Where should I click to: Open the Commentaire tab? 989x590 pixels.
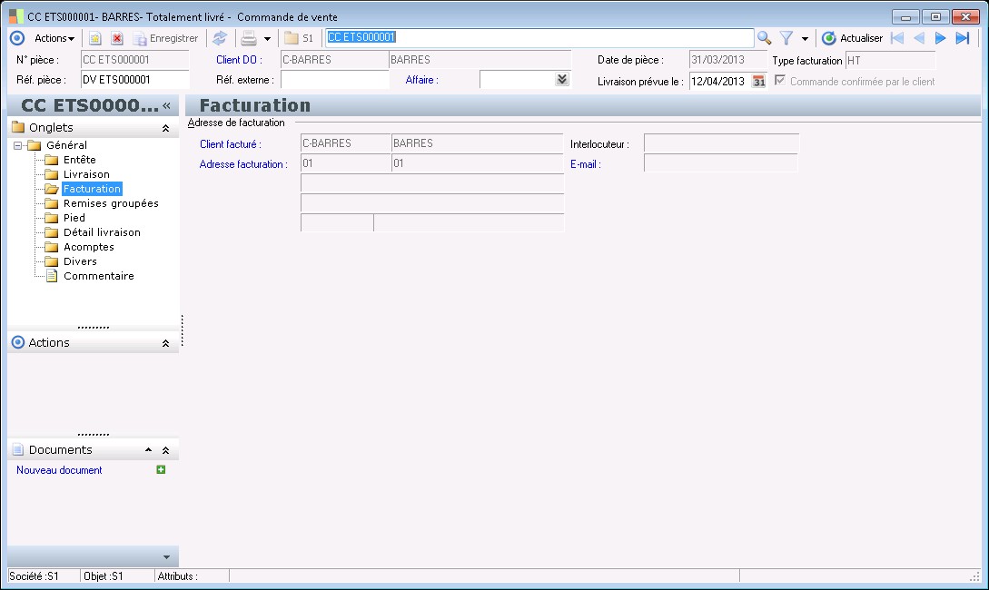[x=98, y=276]
